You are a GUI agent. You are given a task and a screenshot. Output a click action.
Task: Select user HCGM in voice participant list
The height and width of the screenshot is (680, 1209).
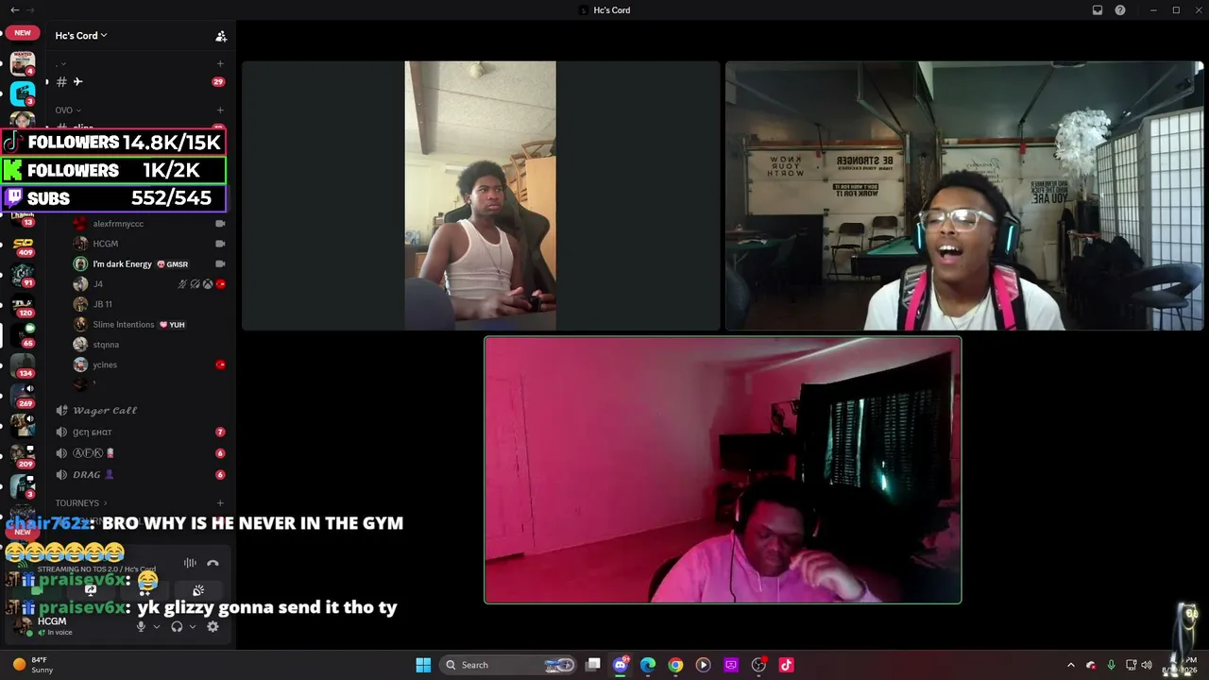pyautogui.click(x=149, y=244)
